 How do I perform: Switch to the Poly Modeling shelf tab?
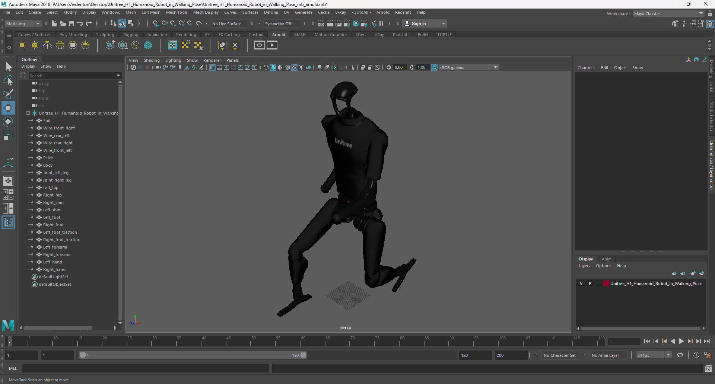73,35
